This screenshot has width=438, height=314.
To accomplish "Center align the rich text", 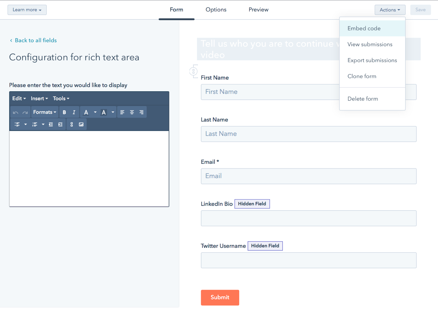I will [x=132, y=112].
